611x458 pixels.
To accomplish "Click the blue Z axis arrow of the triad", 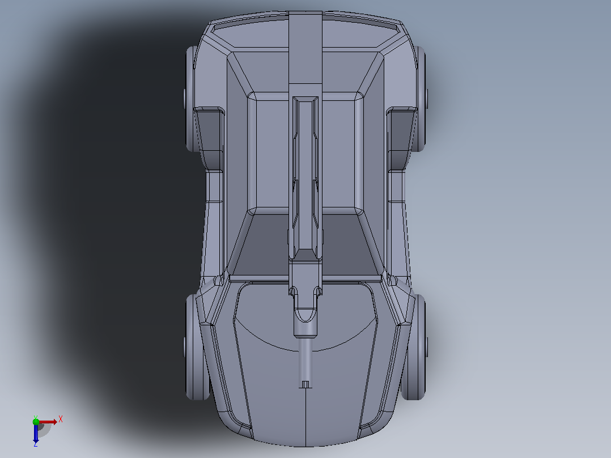I will pos(36,433).
